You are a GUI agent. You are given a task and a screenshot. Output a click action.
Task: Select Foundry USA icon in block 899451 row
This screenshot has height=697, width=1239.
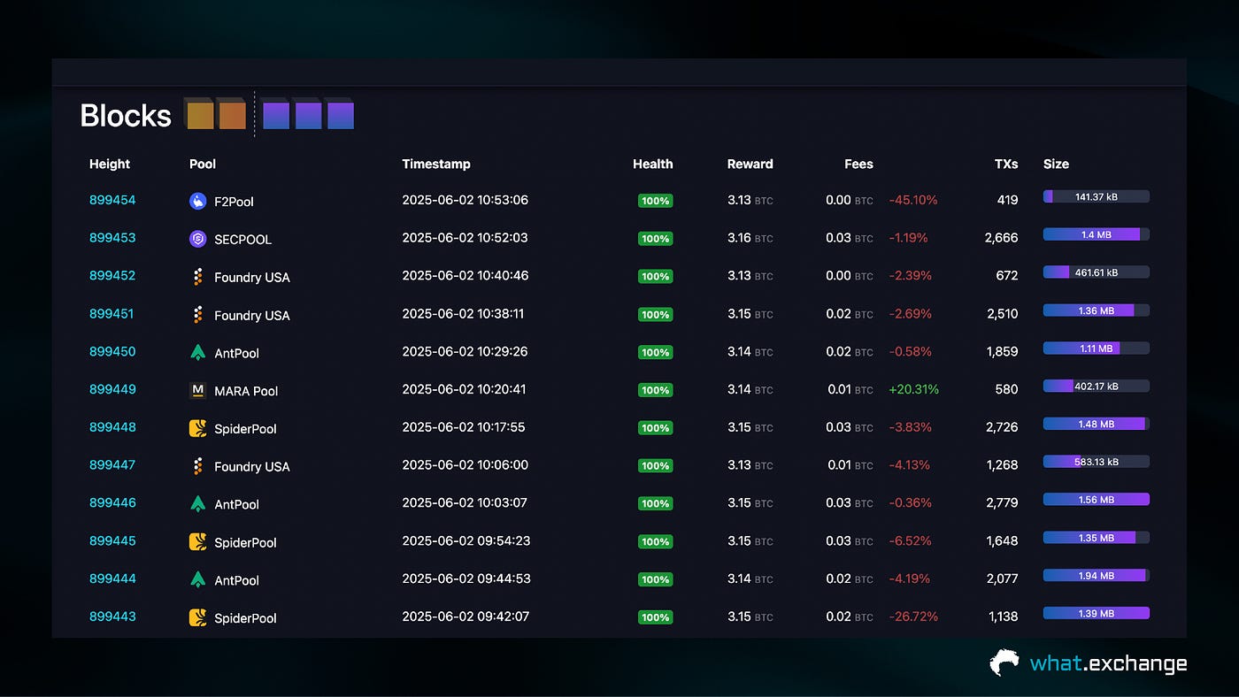tap(198, 315)
